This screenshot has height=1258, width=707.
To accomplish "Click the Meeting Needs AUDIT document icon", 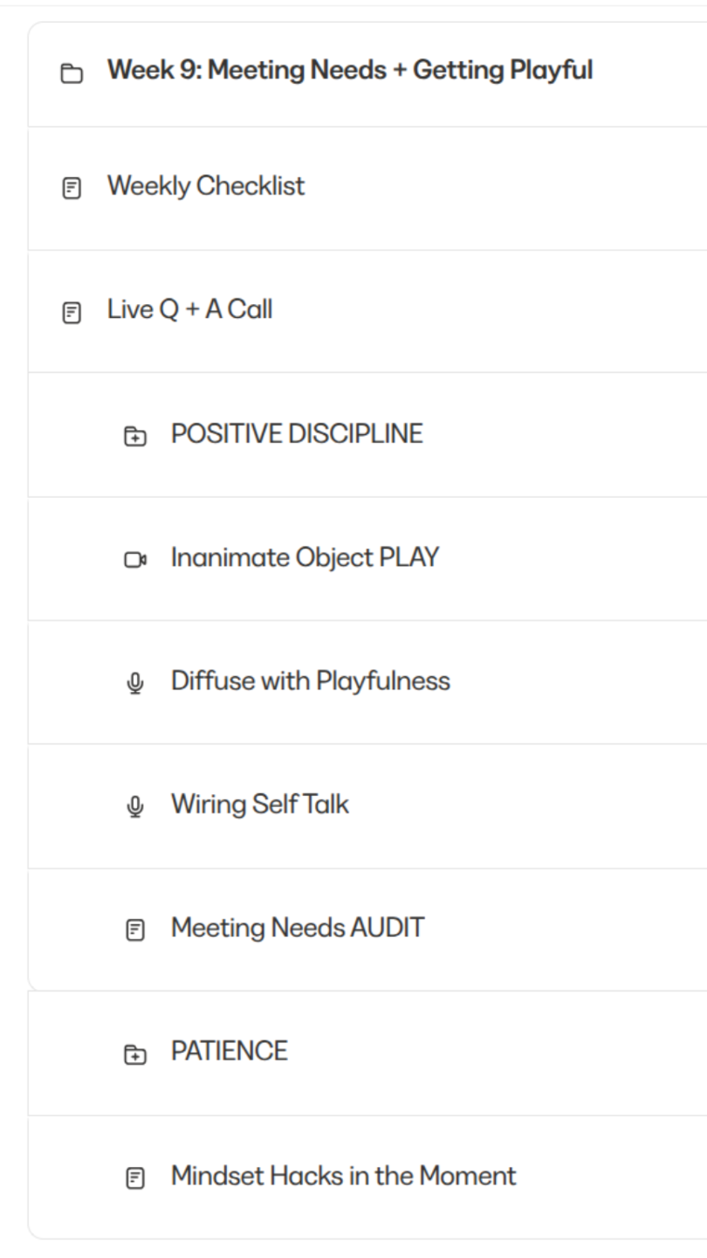I will coord(135,930).
